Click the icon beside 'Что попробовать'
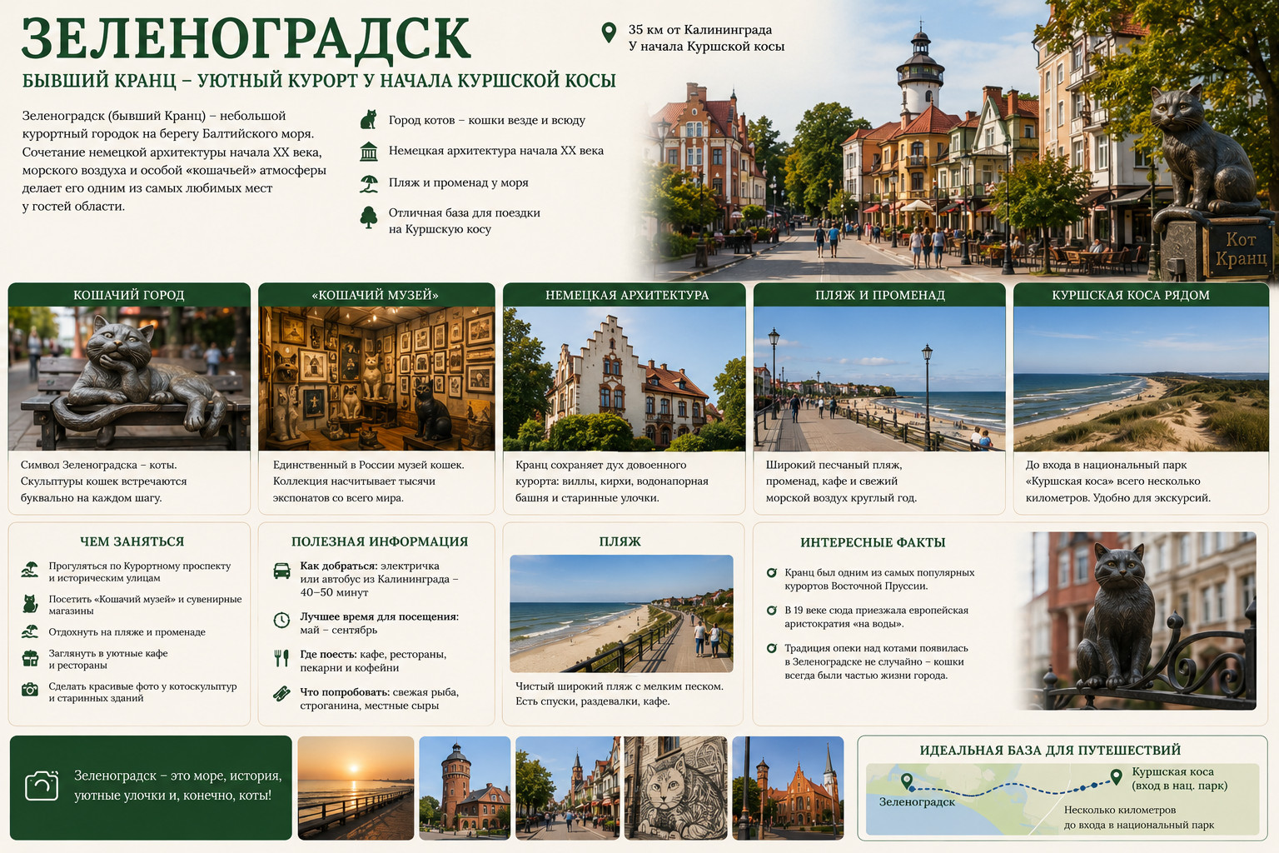 282,693
